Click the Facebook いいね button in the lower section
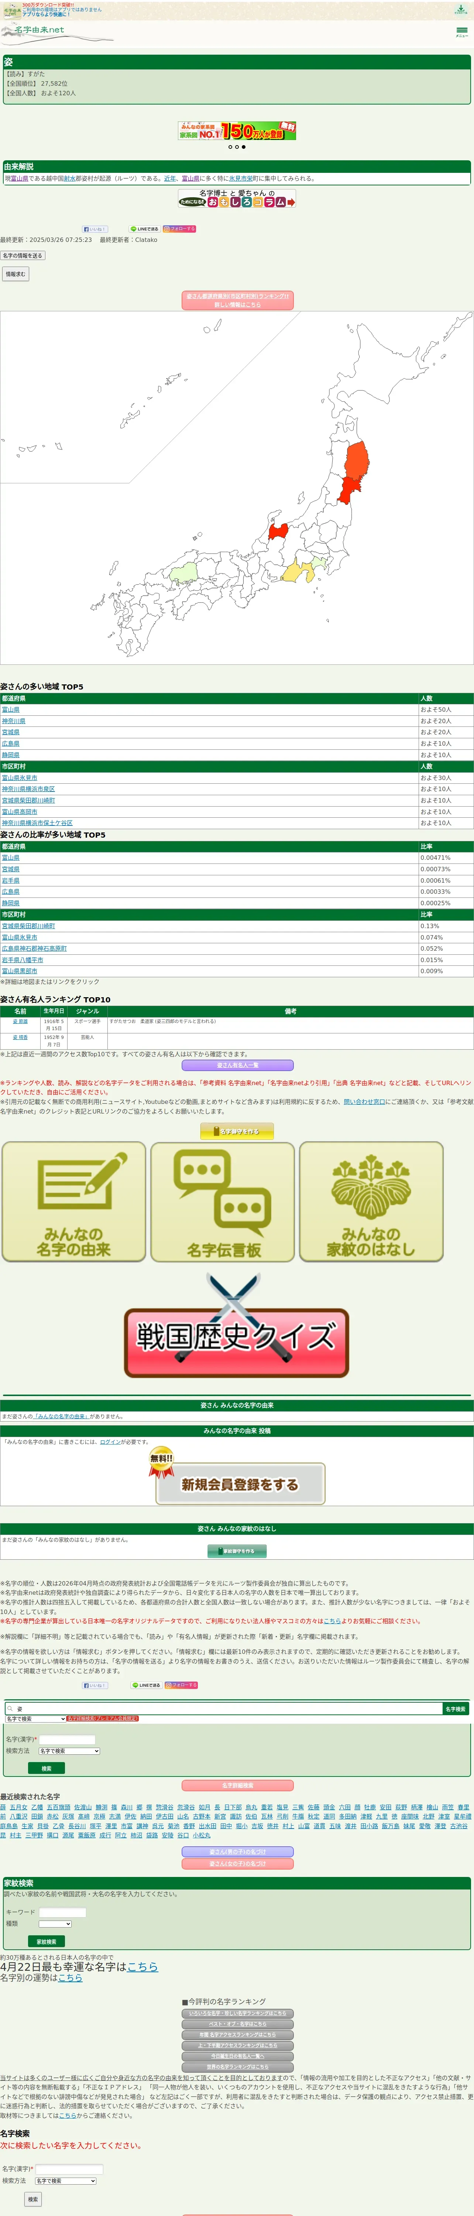 click(x=95, y=1685)
